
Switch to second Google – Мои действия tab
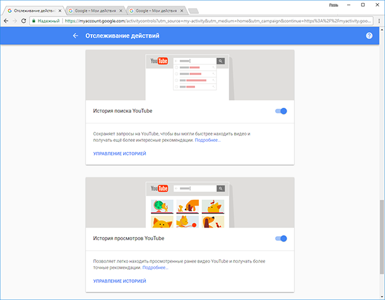(x=95, y=11)
